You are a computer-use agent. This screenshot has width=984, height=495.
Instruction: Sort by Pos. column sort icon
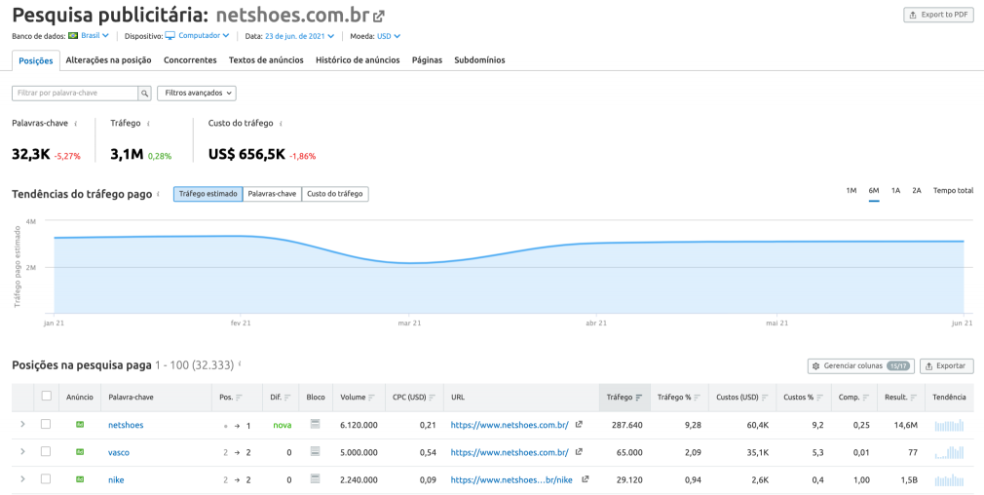pos(239,398)
